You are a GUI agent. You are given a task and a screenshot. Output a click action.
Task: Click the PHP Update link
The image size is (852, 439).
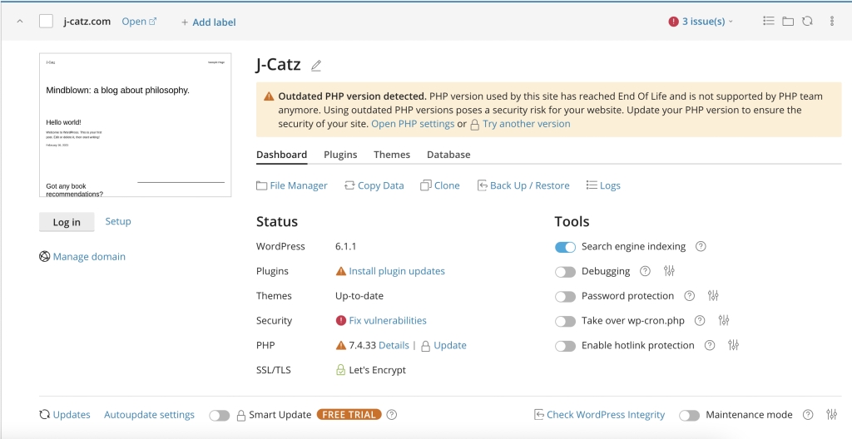click(x=450, y=345)
